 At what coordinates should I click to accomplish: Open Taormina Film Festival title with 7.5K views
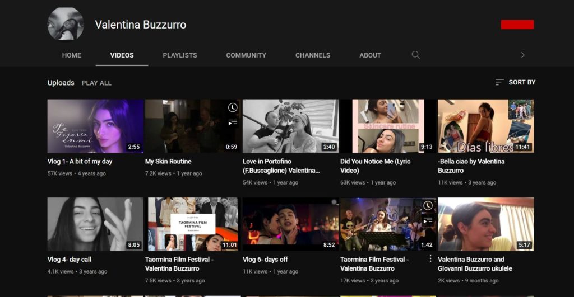pyautogui.click(x=179, y=264)
